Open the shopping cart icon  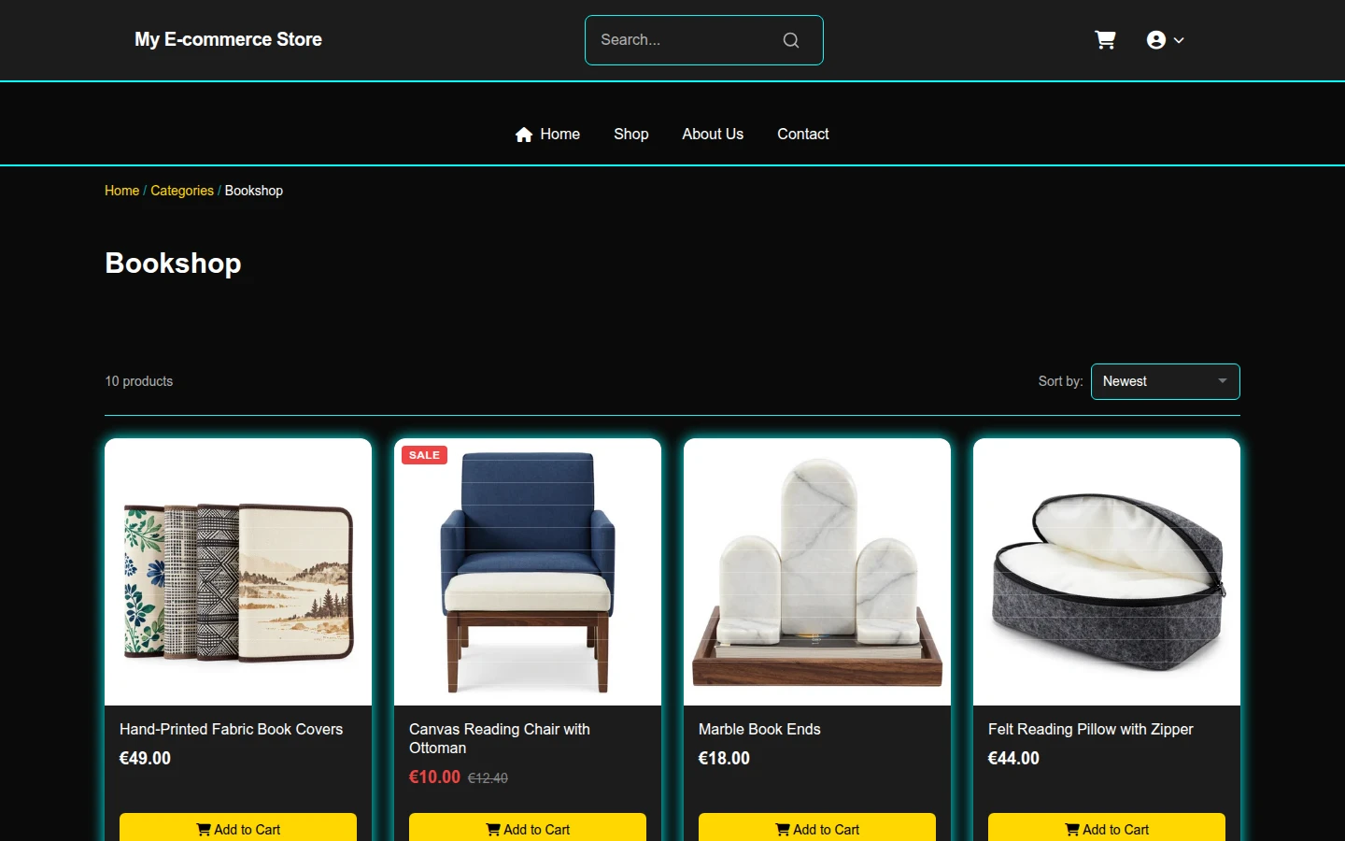point(1105,40)
